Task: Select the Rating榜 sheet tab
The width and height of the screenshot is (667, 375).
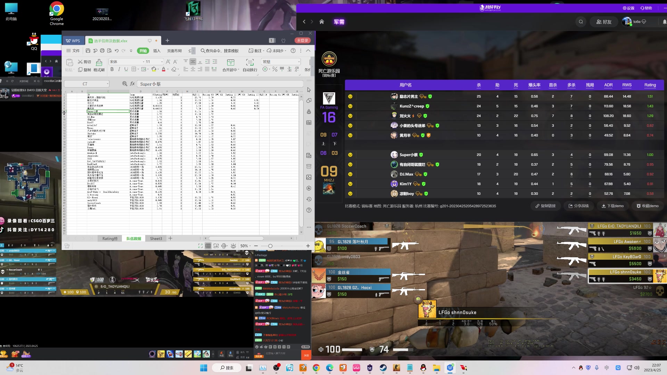Action: pyautogui.click(x=110, y=239)
